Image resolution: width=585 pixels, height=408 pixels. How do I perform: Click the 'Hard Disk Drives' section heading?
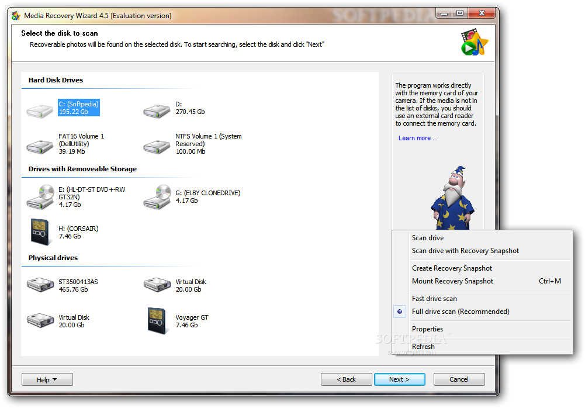pos(56,80)
